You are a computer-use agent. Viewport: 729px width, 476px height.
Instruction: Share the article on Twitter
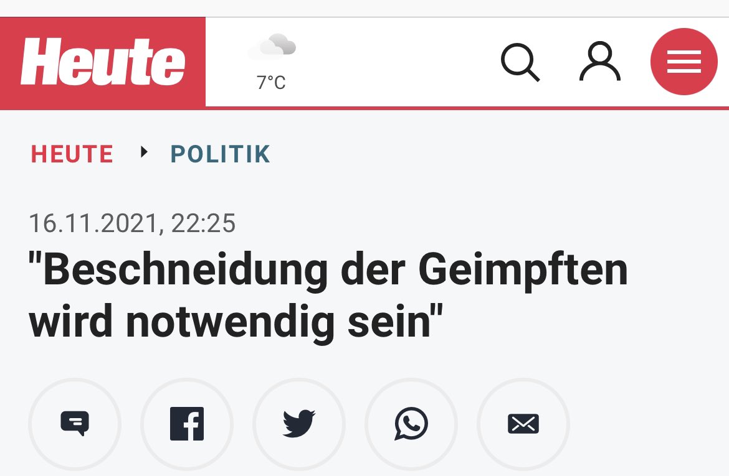tap(299, 424)
